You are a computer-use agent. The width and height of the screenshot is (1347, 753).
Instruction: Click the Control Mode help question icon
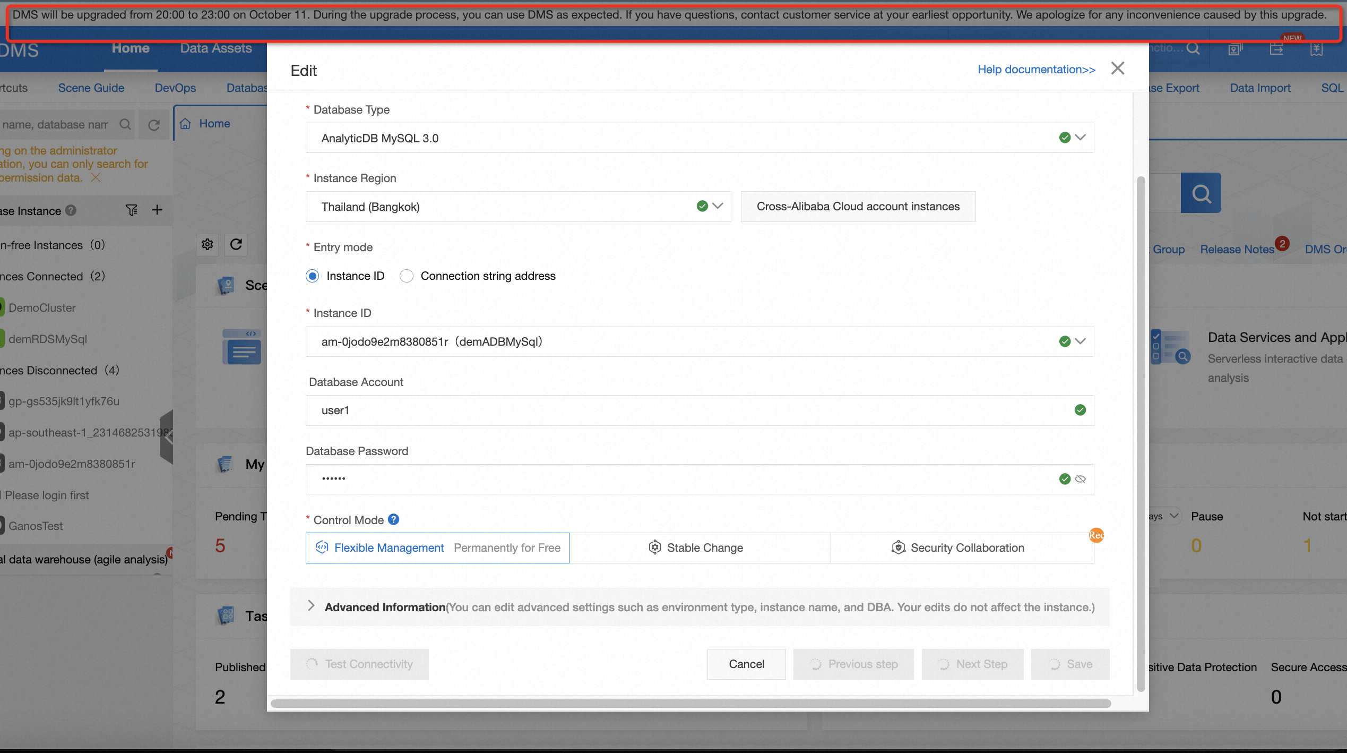point(393,519)
